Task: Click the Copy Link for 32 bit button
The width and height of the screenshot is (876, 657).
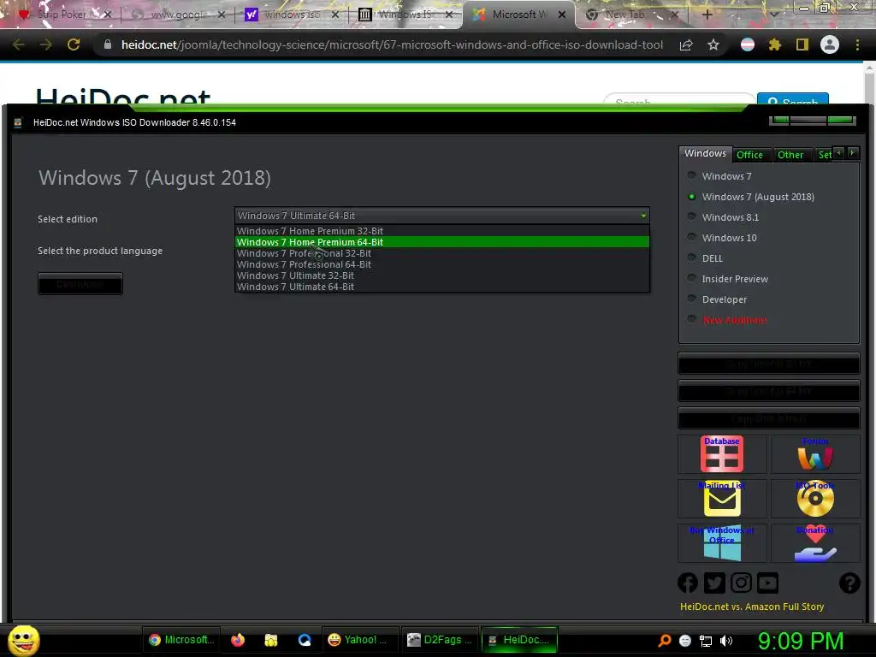Action: 769,364
